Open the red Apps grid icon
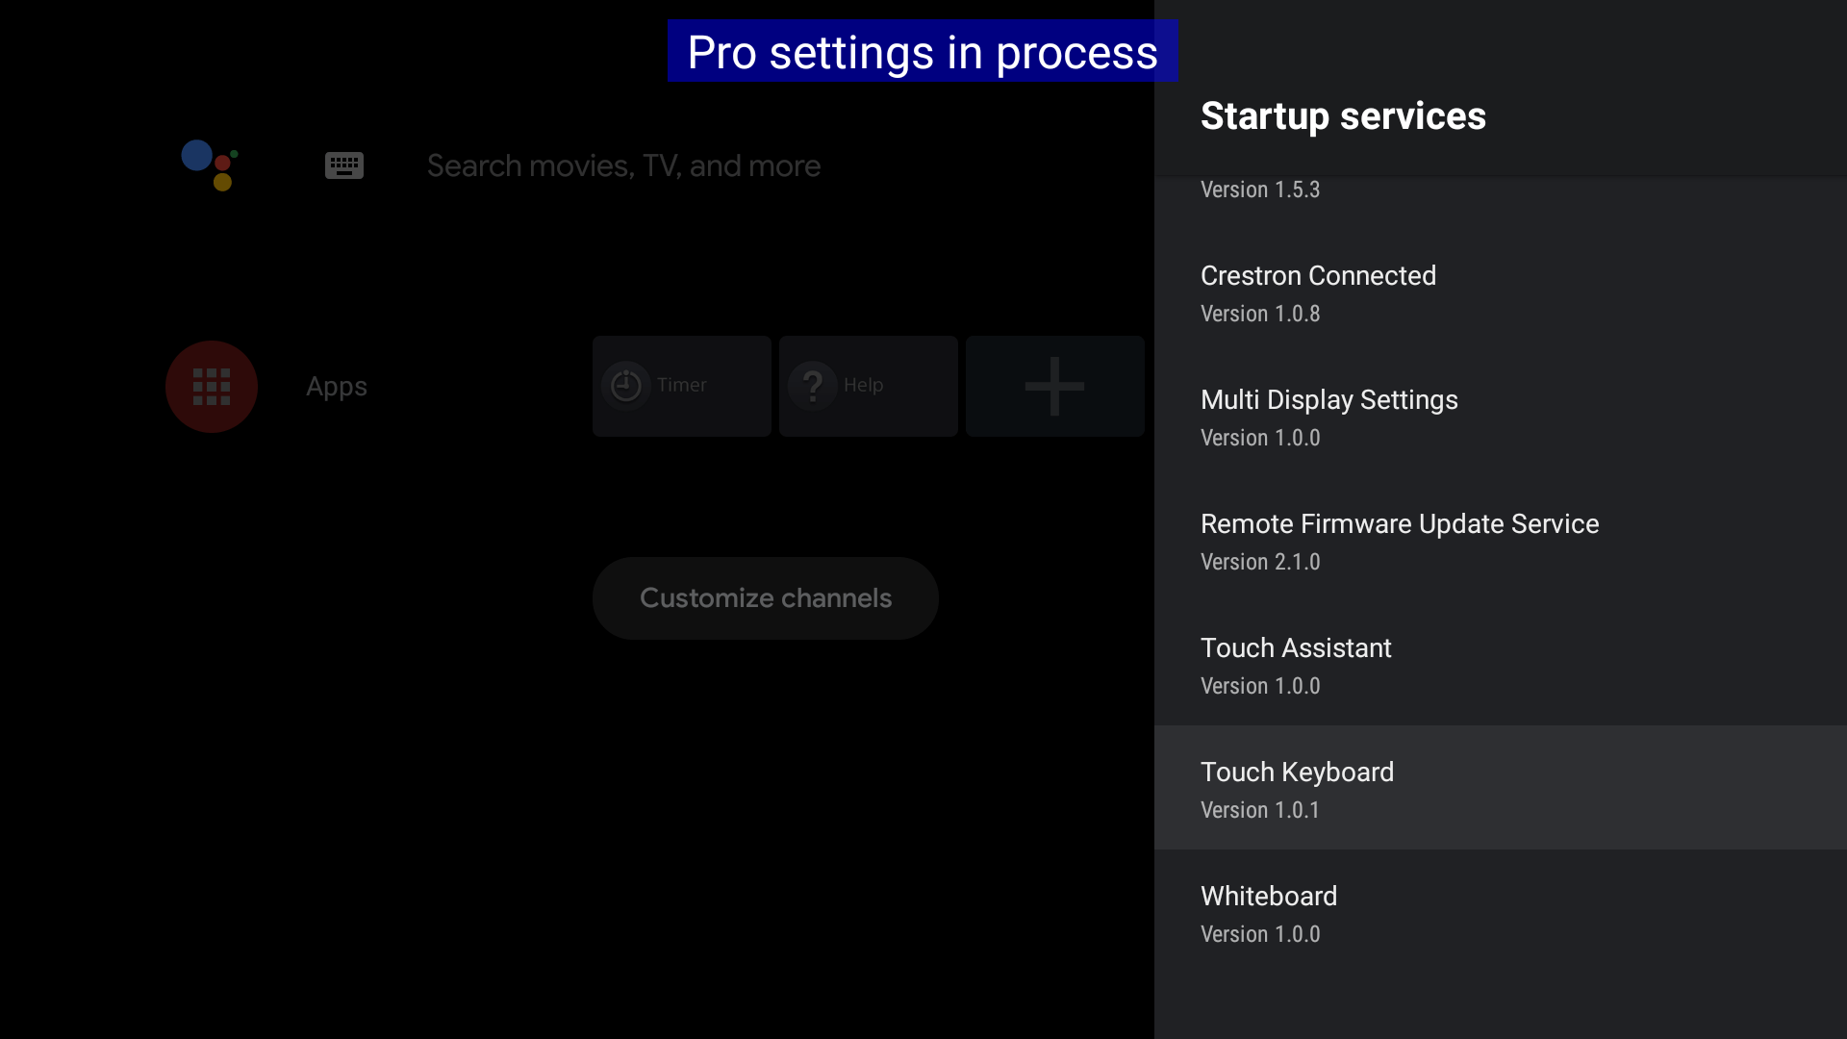The width and height of the screenshot is (1847, 1039). pyautogui.click(x=212, y=387)
